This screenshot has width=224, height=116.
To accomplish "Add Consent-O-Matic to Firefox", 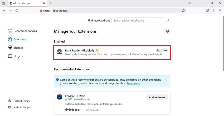I will pos(157,97).
